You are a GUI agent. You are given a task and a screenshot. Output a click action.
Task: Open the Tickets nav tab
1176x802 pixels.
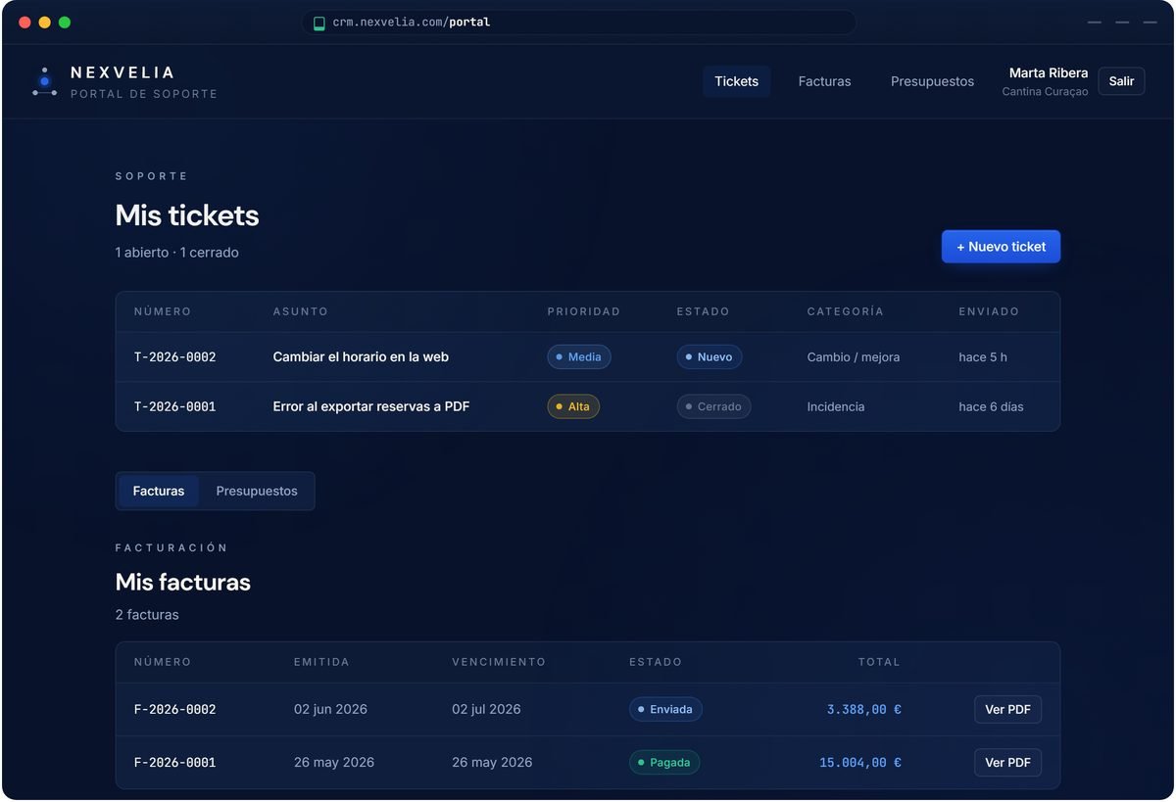pos(736,81)
